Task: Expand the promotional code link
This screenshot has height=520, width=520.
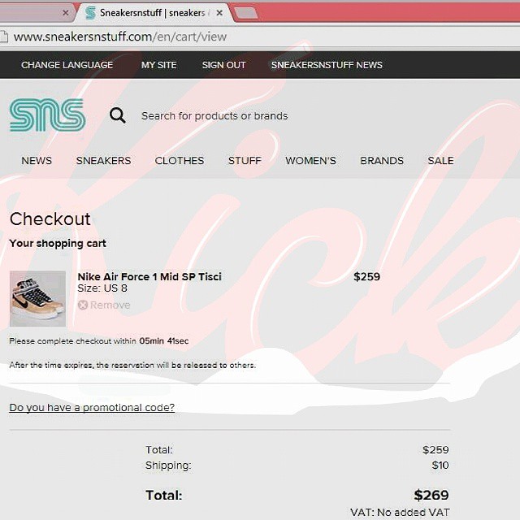Action: (x=92, y=408)
